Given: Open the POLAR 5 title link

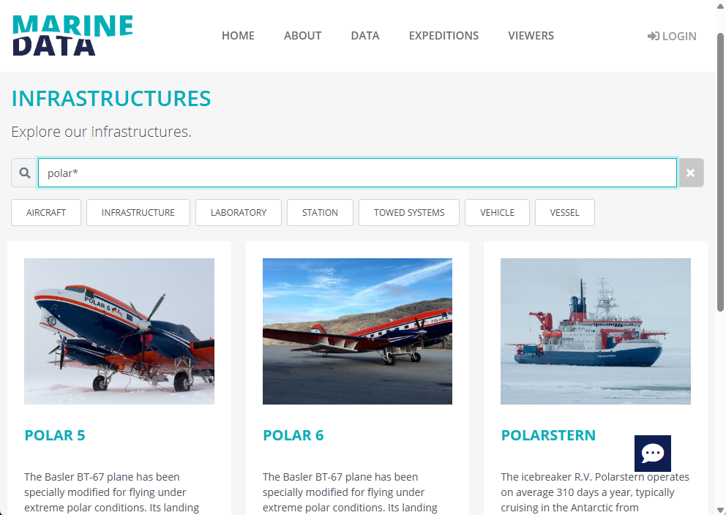Looking at the screenshot, I should pos(55,435).
